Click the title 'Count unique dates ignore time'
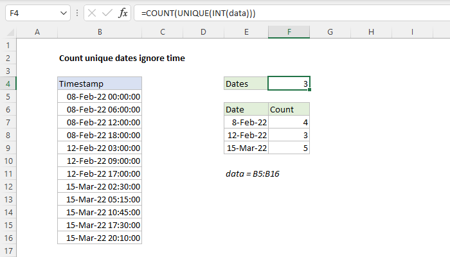450x257 pixels. tap(122, 58)
